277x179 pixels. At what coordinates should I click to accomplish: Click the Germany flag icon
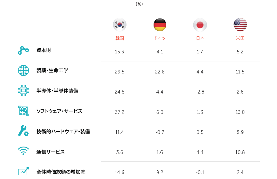coord(160,25)
